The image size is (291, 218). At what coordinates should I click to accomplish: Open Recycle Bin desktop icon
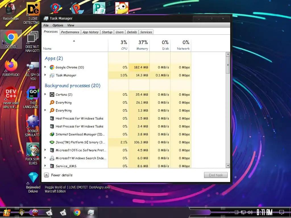tap(11, 11)
